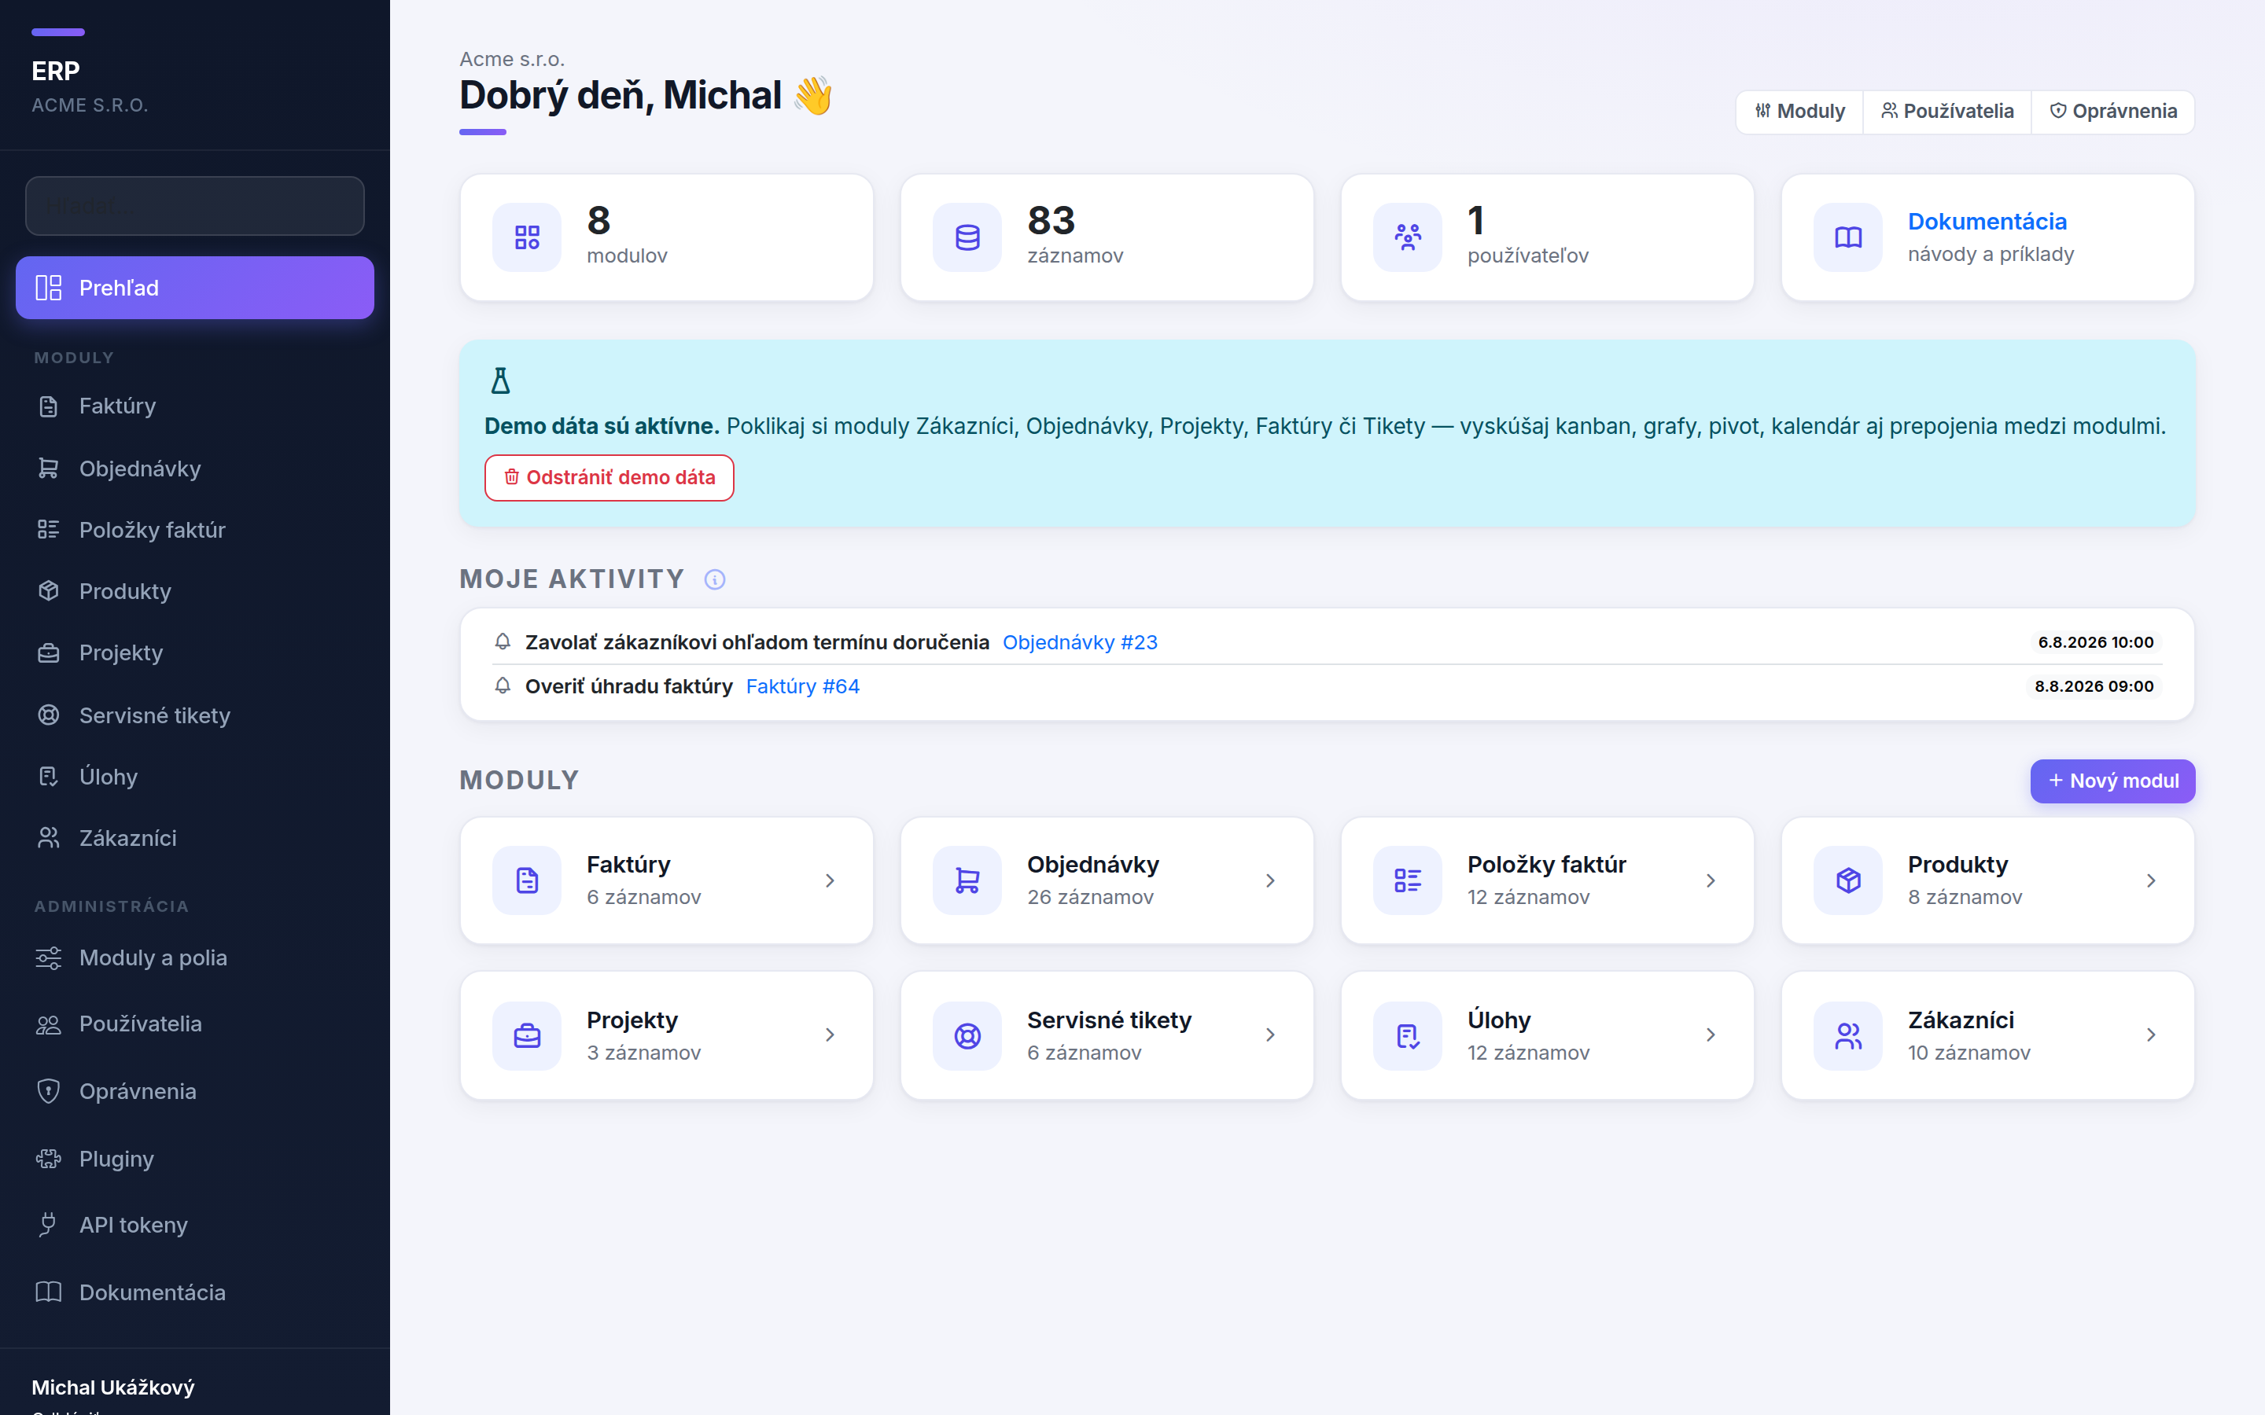2265x1415 pixels.
Task: Click the info icon next to Moje aktivity
Action: tap(714, 579)
